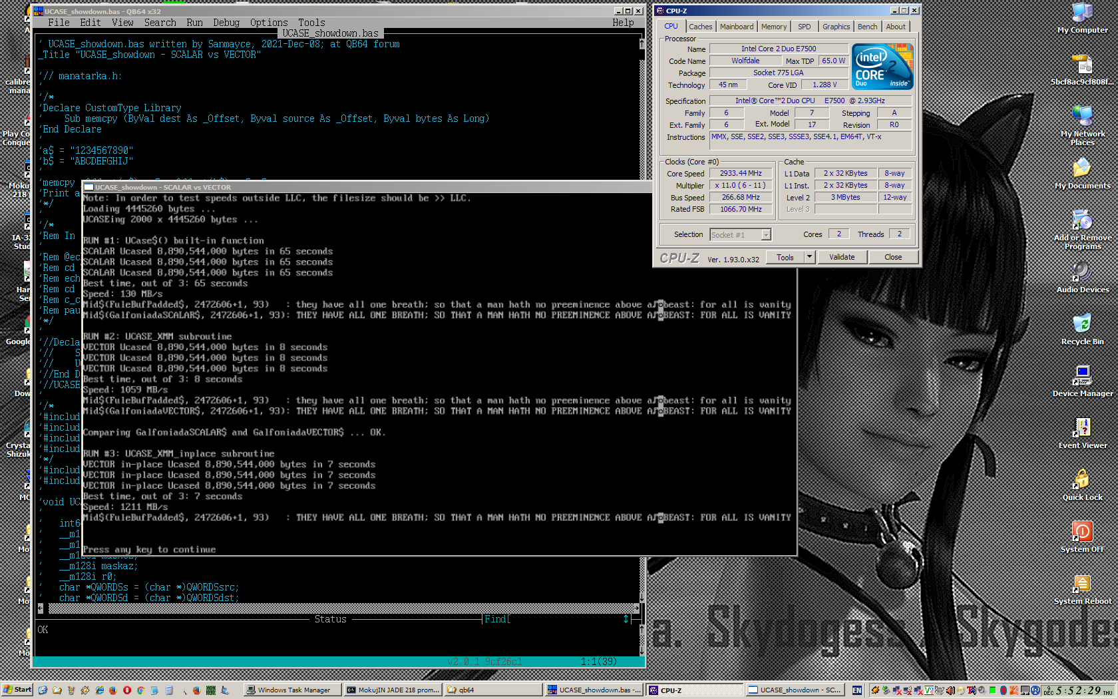This screenshot has height=699, width=1118.
Task: Open the Search menu in QB64
Action: coord(160,23)
